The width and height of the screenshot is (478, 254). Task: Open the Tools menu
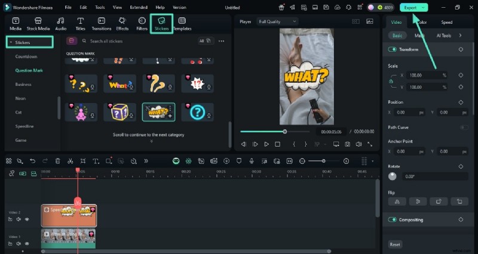[x=100, y=8]
